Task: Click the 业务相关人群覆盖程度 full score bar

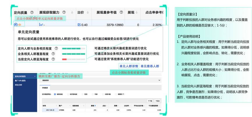Action: pos(74,54)
